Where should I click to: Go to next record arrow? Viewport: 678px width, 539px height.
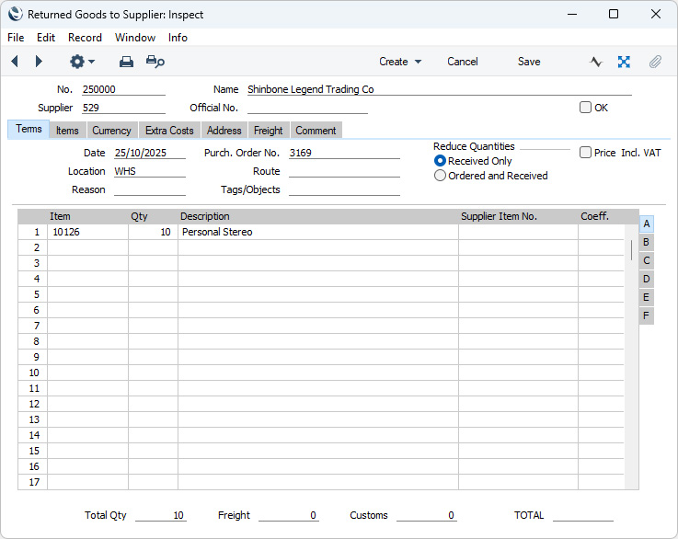point(39,62)
